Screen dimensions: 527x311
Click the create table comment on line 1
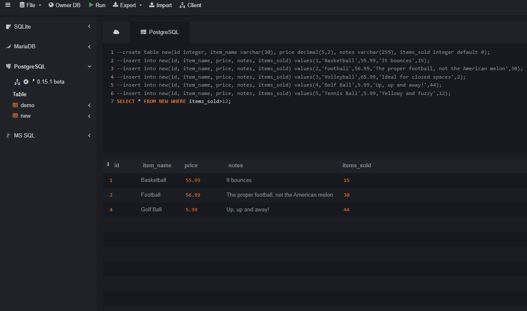pyautogui.click(x=304, y=52)
